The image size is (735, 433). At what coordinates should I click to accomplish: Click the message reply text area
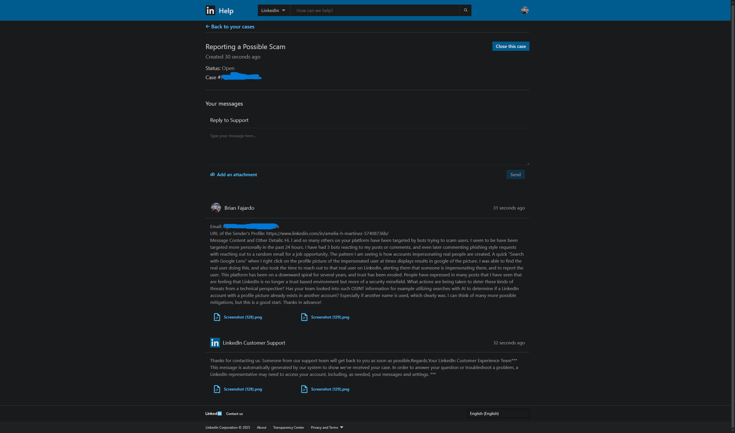coord(367,147)
